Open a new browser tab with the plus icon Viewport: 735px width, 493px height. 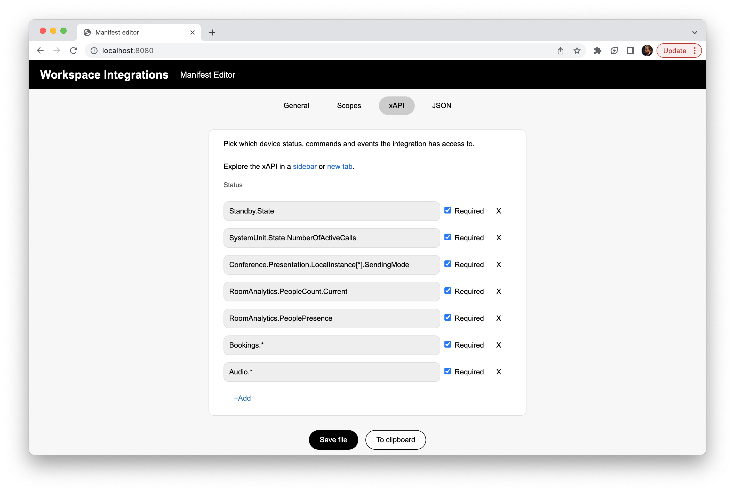[212, 32]
